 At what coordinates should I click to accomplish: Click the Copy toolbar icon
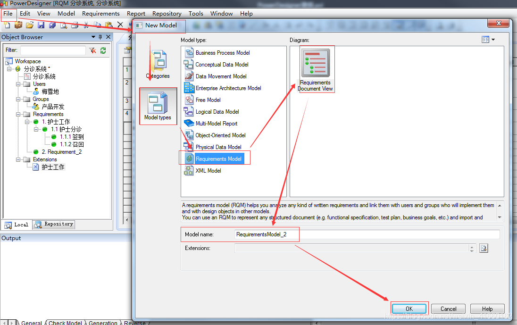[x=97, y=25]
